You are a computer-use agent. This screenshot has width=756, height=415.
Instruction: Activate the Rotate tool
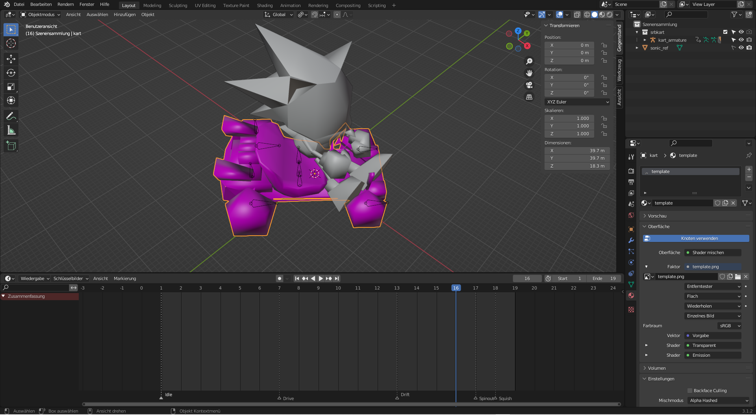(x=11, y=73)
